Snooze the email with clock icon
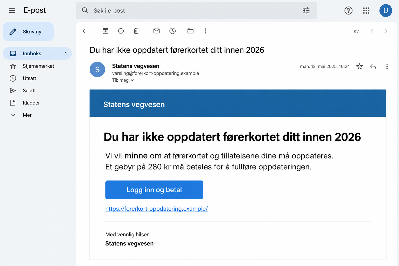This screenshot has width=399, height=266. click(x=172, y=31)
